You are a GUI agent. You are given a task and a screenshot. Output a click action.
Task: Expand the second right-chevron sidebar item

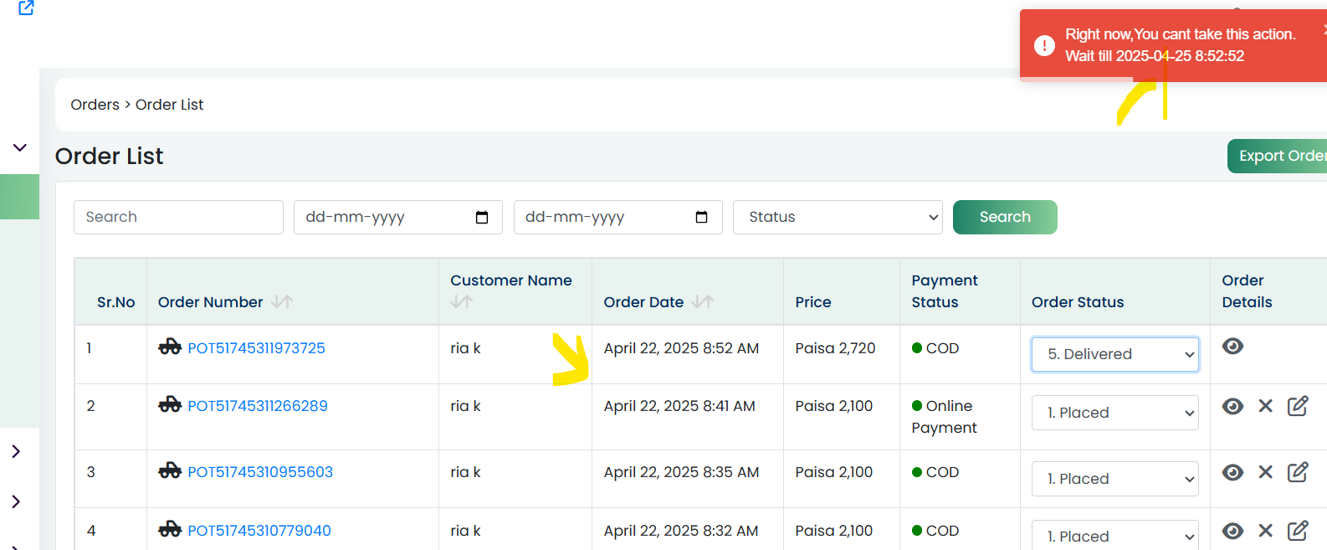(16, 501)
